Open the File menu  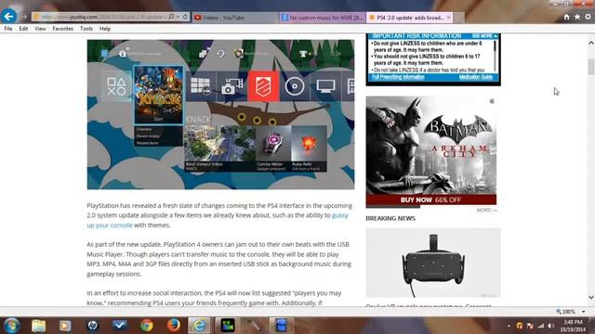pyautogui.click(x=8, y=29)
